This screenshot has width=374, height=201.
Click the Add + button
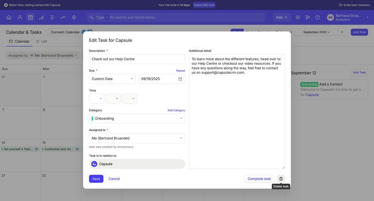(282, 17)
